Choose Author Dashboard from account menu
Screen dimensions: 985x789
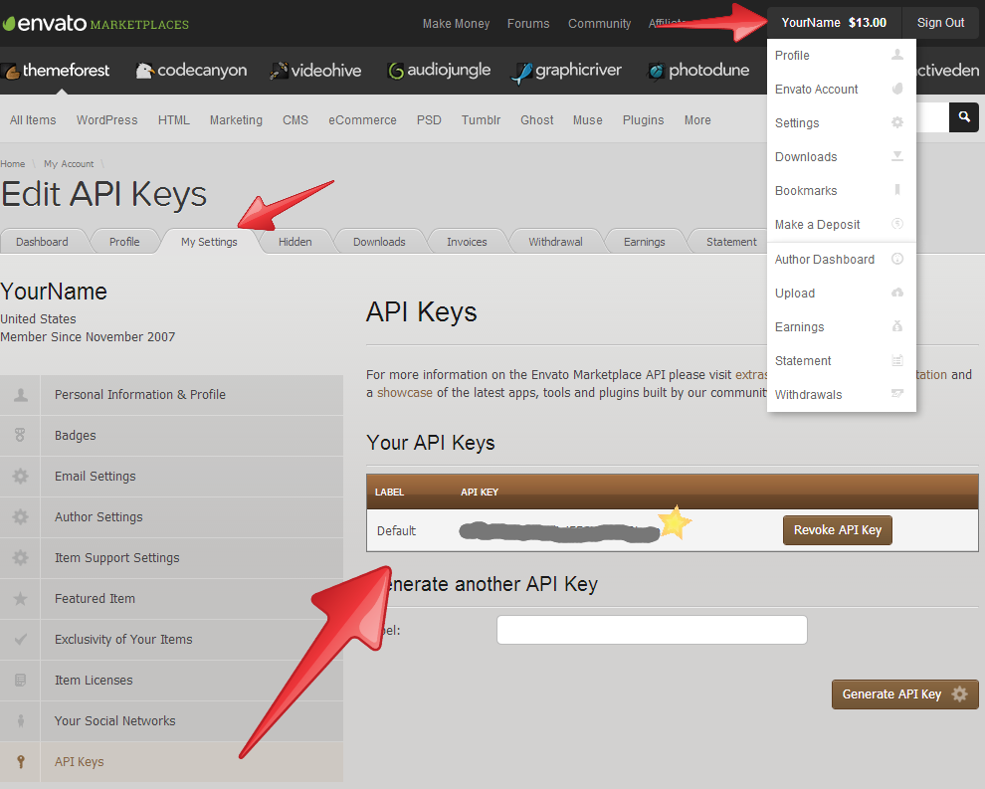pos(841,259)
